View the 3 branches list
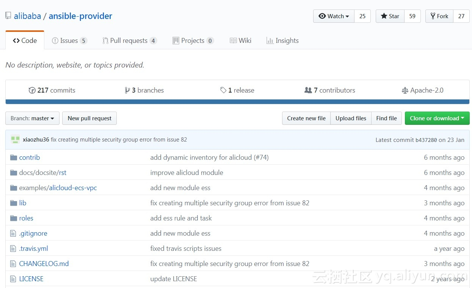Viewport: 472px width, 288px height. (x=144, y=90)
